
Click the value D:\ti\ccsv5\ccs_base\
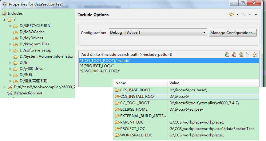point(188,90)
